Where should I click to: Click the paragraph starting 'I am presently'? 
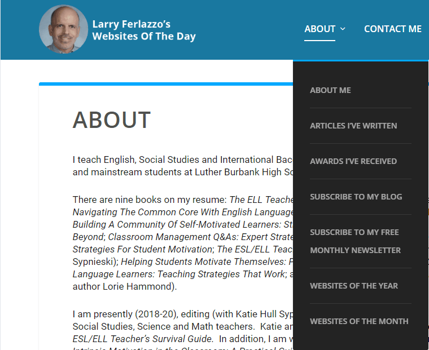click(181, 314)
